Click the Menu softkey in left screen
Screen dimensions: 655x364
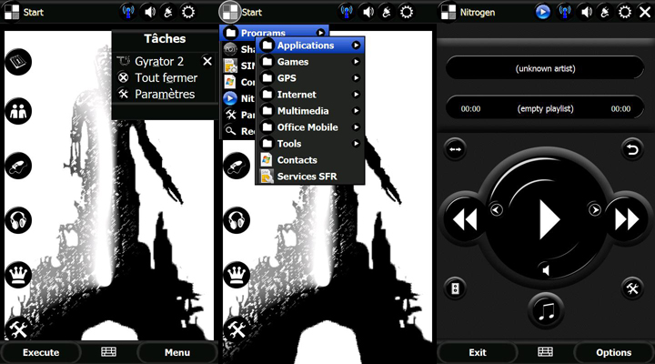tap(177, 352)
